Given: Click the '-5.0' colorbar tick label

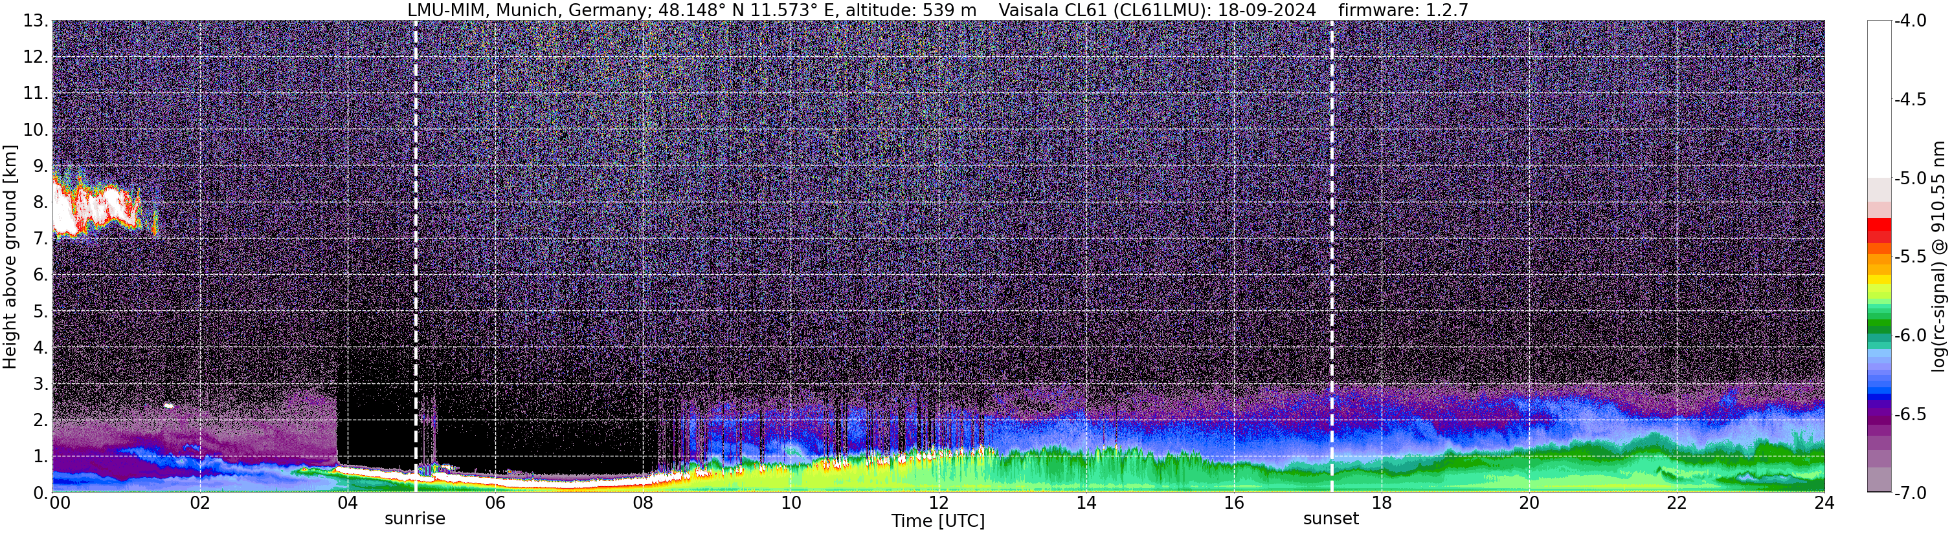Looking at the screenshot, I should 1911,178.
